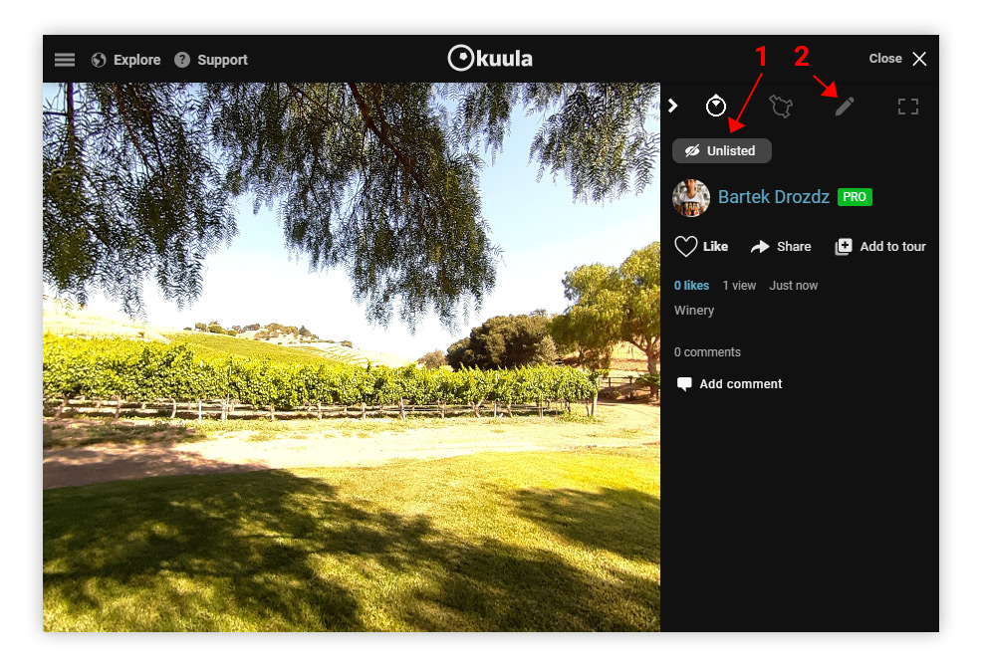Click the user avatar thumbnail
The width and height of the screenshot is (982, 667).
[x=691, y=198]
